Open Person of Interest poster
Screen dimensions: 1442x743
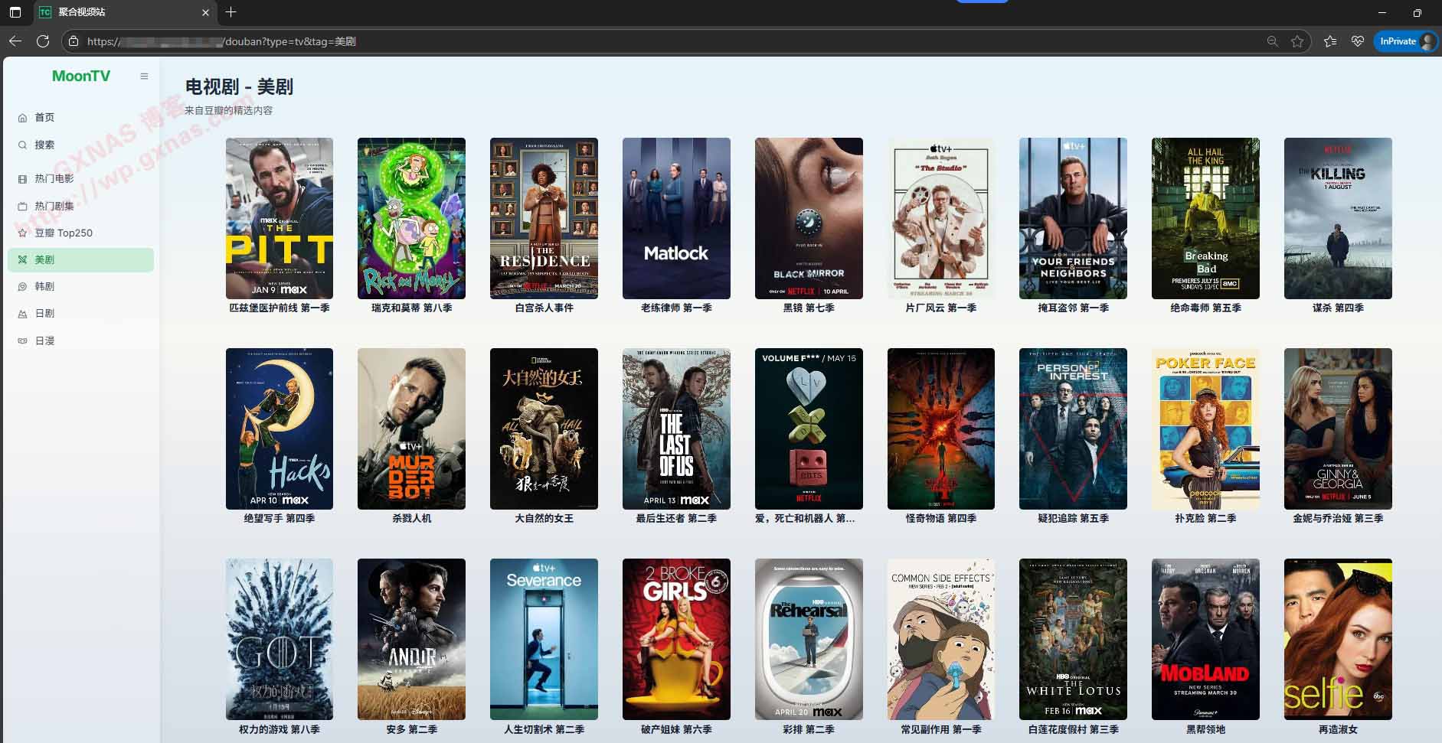click(1073, 429)
